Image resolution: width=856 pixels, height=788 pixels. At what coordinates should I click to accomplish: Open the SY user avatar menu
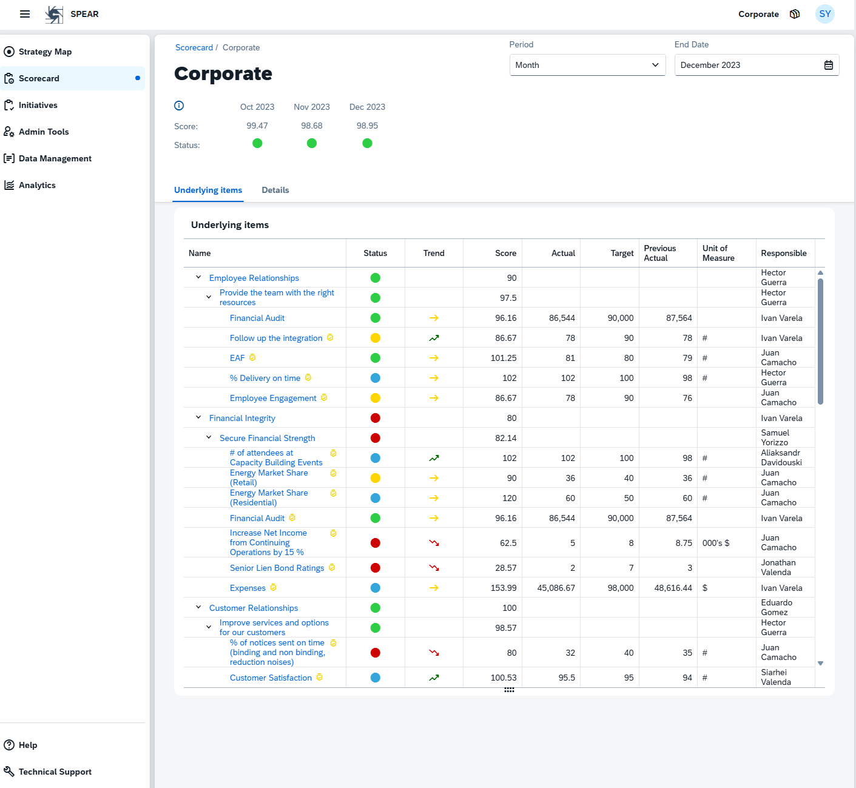tap(824, 14)
